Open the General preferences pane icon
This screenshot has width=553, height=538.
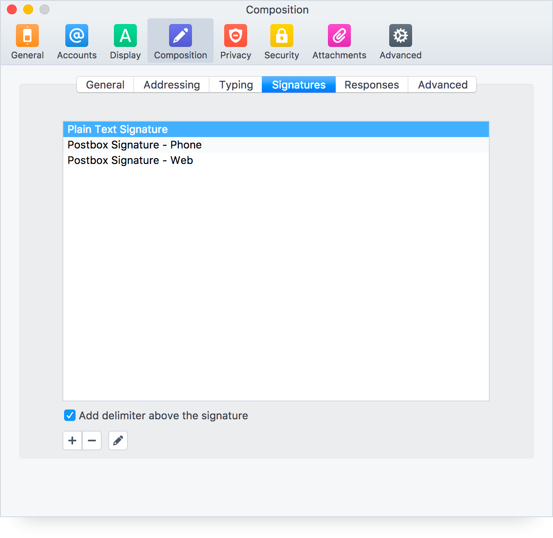(x=27, y=36)
